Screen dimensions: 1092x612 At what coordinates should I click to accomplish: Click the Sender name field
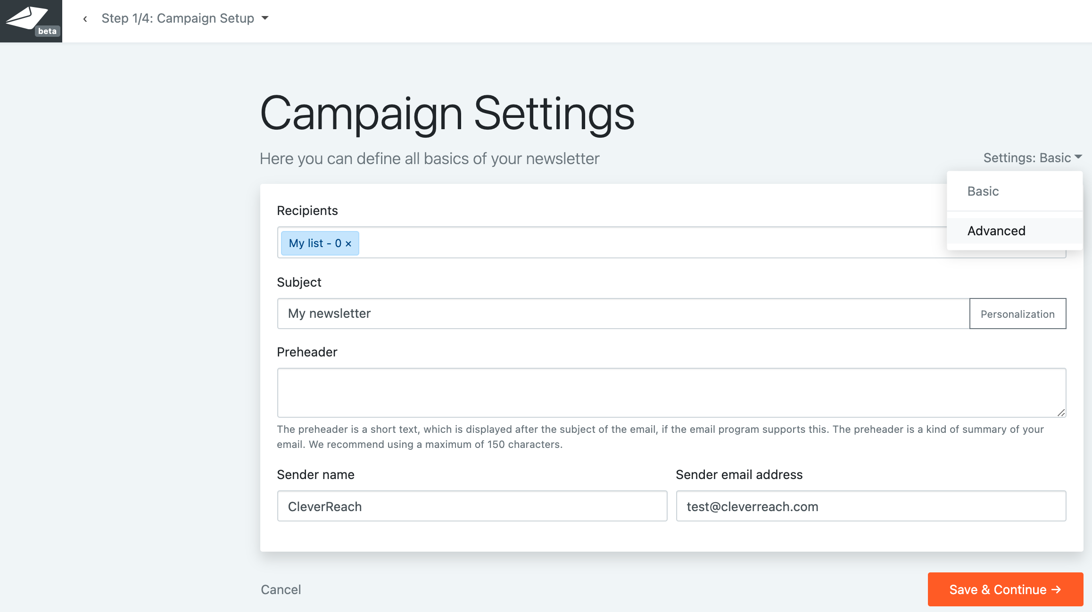(x=472, y=506)
